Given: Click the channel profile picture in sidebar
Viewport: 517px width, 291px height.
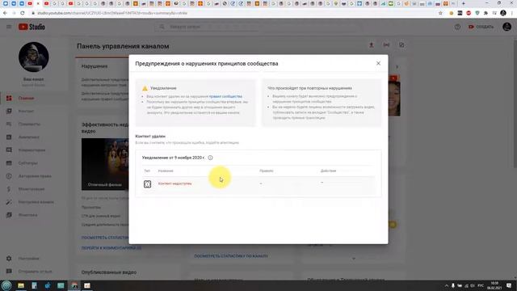Looking at the screenshot, I should click(x=34, y=57).
